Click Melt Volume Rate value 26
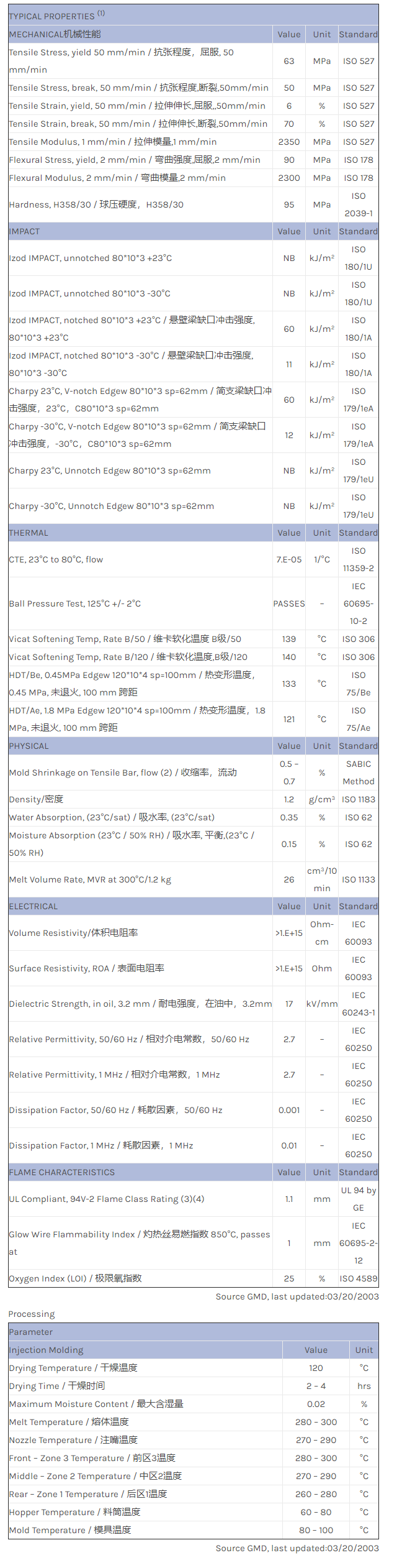 click(x=289, y=879)
